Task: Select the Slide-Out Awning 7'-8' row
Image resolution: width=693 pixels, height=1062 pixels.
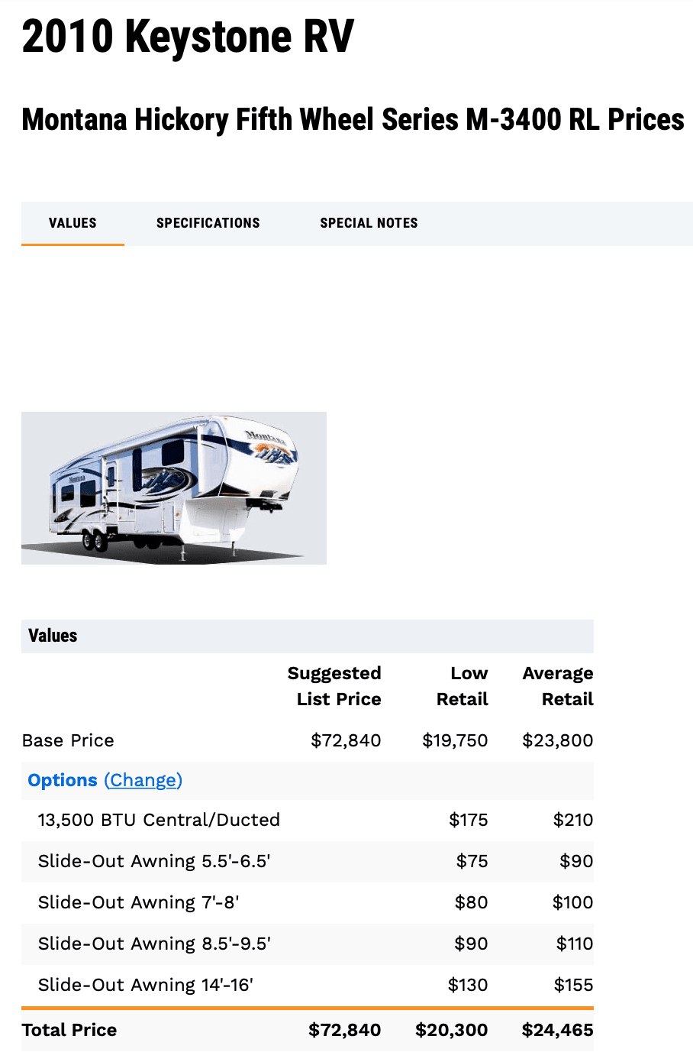Action: (x=308, y=902)
